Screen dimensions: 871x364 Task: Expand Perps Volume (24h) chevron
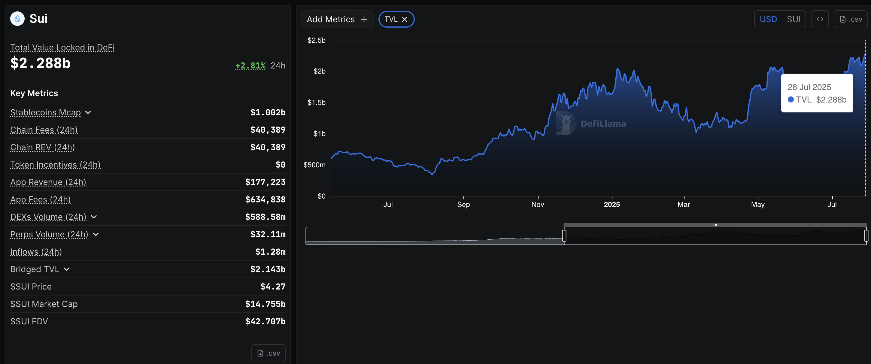click(x=96, y=234)
